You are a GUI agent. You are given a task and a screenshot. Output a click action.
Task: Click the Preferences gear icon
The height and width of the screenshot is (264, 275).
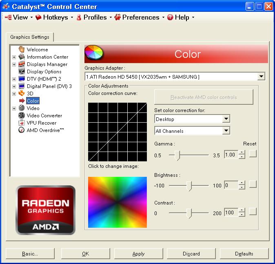click(118, 17)
